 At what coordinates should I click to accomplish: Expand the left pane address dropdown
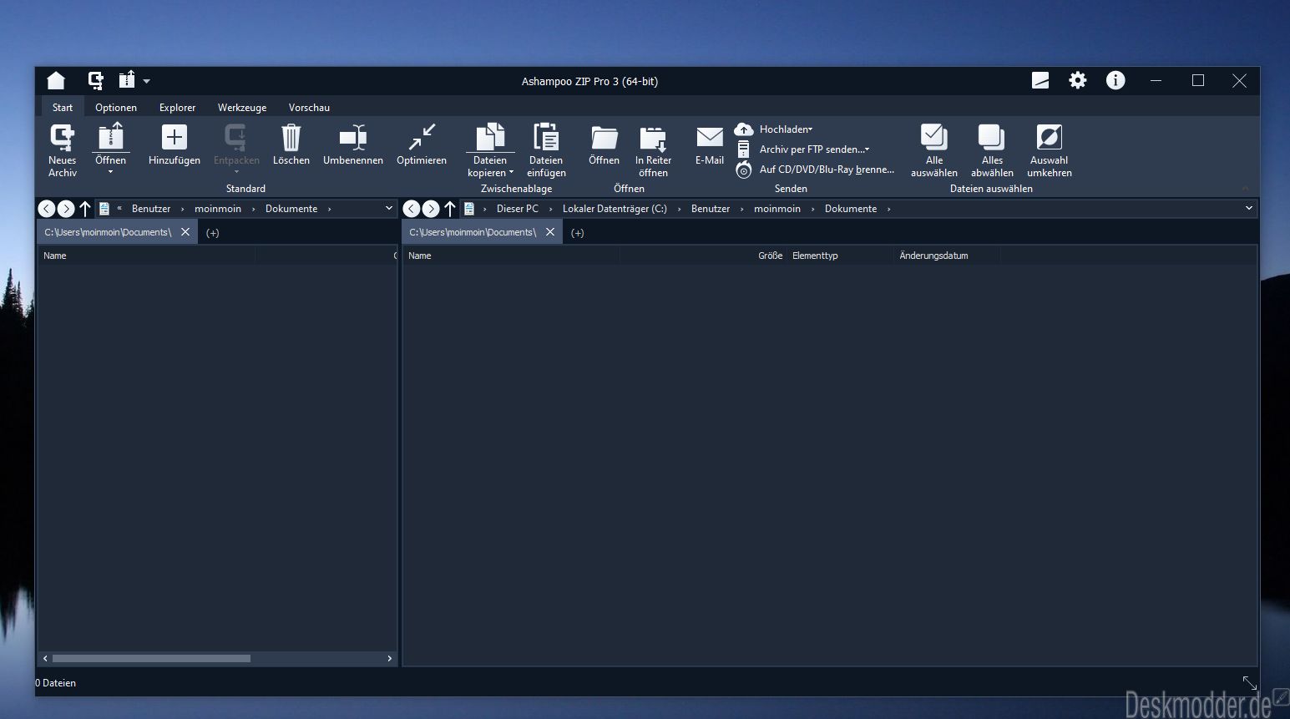(x=388, y=209)
